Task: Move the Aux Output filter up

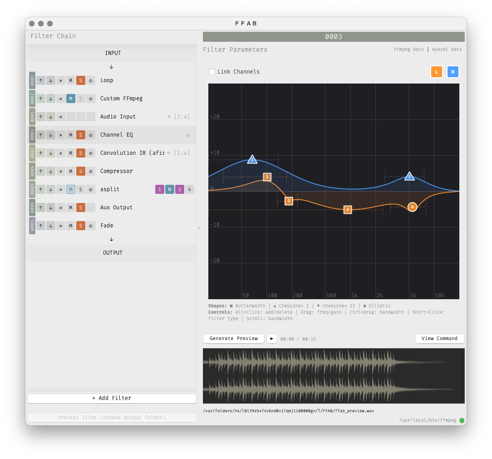Action: click(x=41, y=207)
